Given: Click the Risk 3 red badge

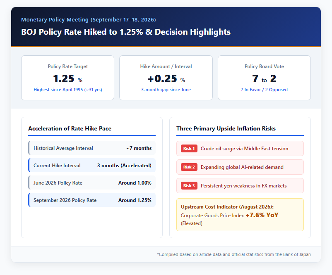Looking at the screenshot, I should click(x=189, y=186).
